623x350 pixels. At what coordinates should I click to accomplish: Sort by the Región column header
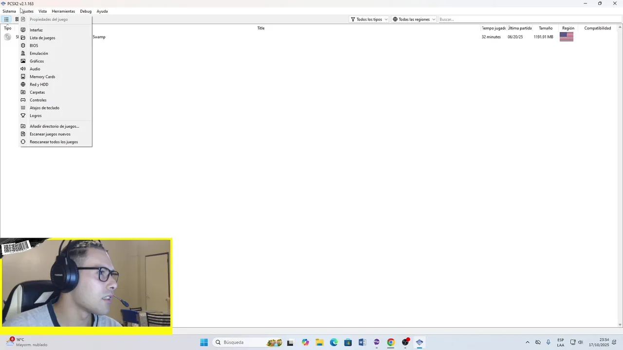[568, 28]
